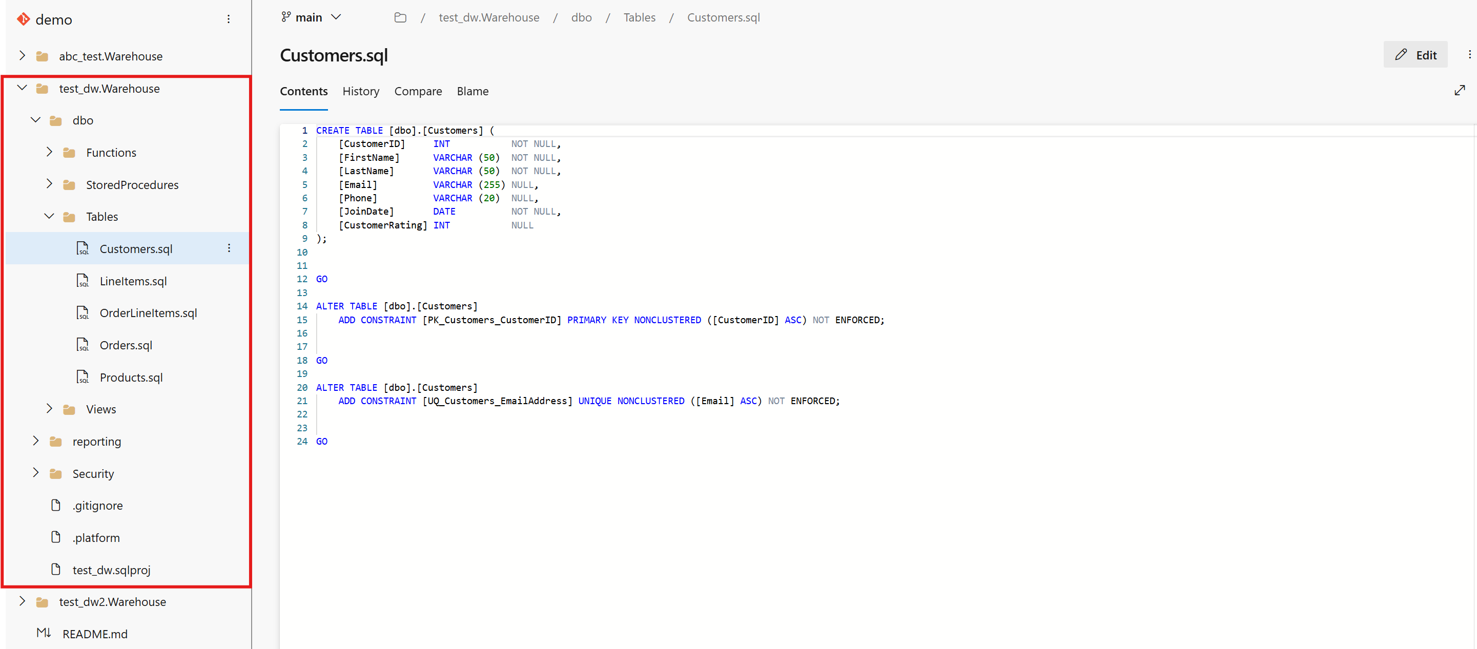Image resolution: width=1477 pixels, height=649 pixels.
Task: Expand the abc_test.Warehouse folder chevron
Action: (22, 56)
